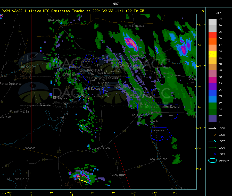Click the El_Desvio map label
232x196 pixels.
60,98
